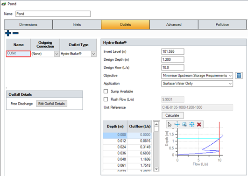Click the Outgoing Connection column header
248x176 pixels.
pyautogui.click(x=45, y=45)
